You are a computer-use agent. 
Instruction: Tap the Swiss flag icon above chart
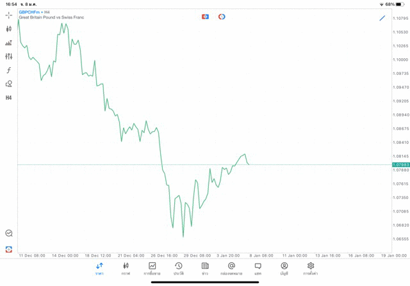(x=205, y=17)
